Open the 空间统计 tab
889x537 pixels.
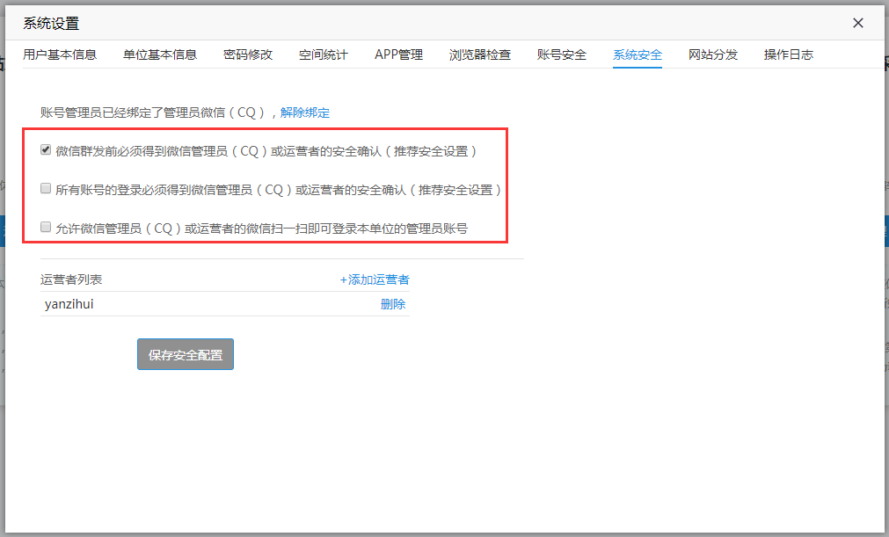click(x=323, y=54)
